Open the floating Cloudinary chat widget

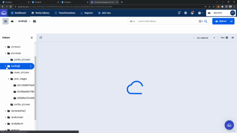point(229,125)
